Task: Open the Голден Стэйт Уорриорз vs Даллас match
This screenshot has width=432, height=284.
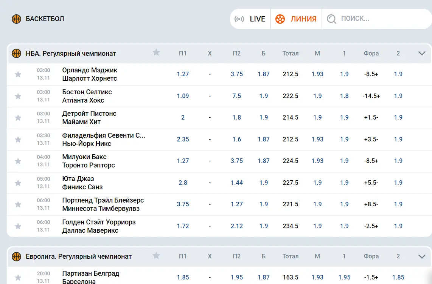Action: (99, 226)
